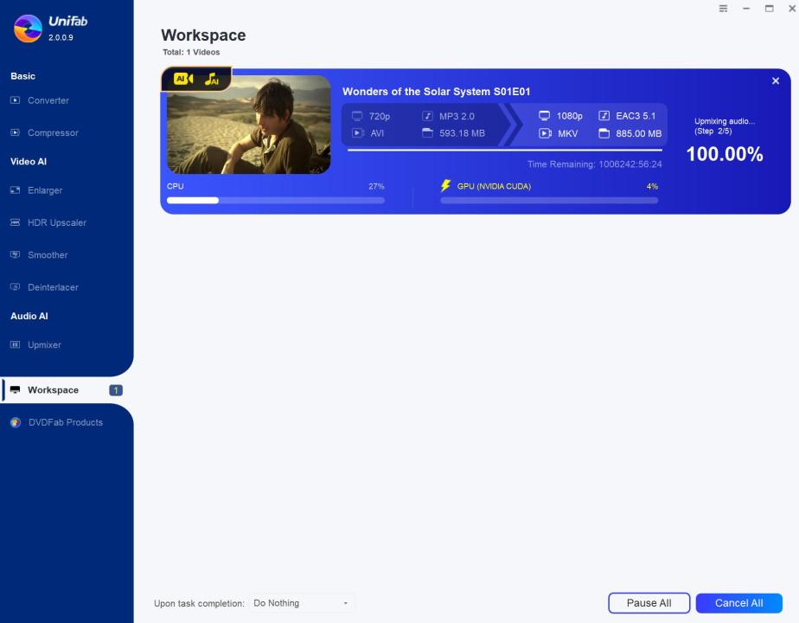Maximize the UniFab window
The height and width of the screenshot is (623, 799).
coord(770,9)
